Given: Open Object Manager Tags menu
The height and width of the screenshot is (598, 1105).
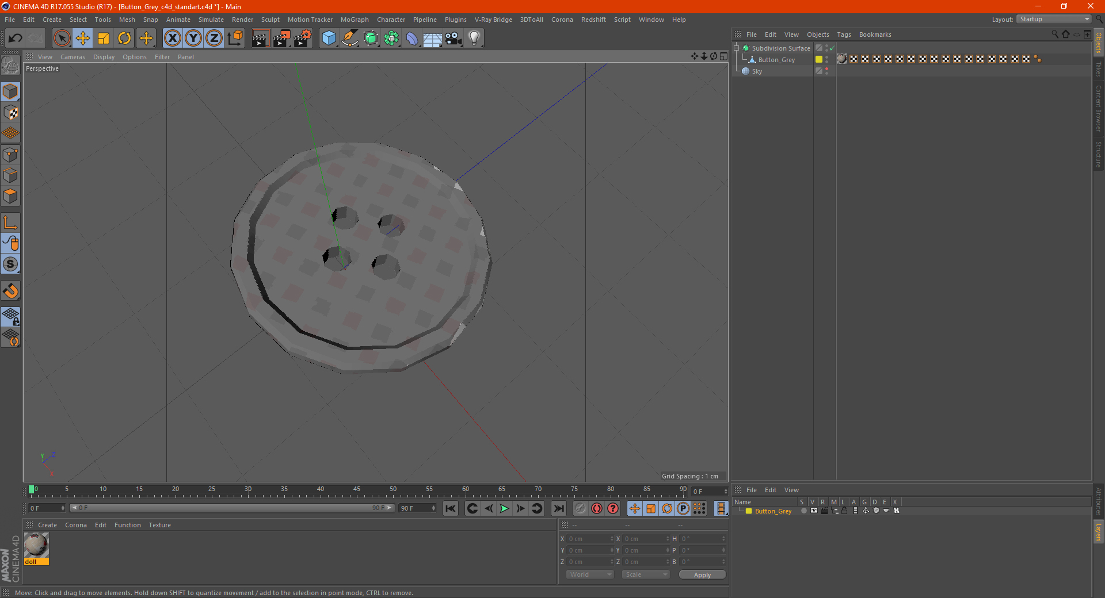Looking at the screenshot, I should point(844,34).
